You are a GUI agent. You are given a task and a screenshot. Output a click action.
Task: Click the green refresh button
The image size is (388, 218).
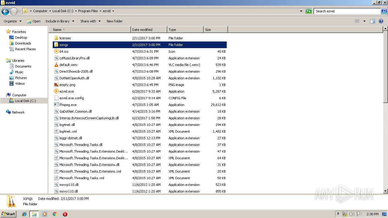pyautogui.click(x=309, y=11)
